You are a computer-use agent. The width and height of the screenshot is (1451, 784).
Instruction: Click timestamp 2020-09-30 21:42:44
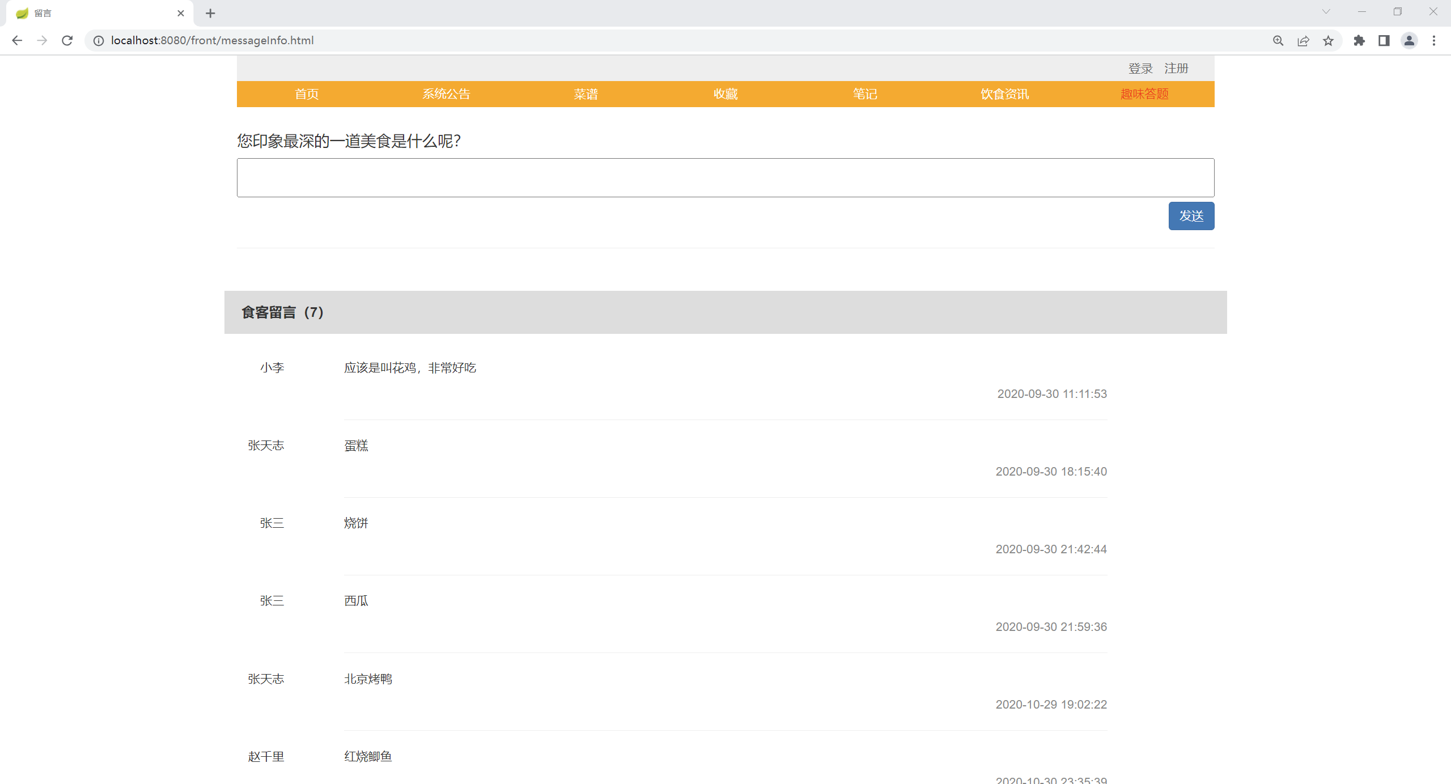pos(1051,549)
